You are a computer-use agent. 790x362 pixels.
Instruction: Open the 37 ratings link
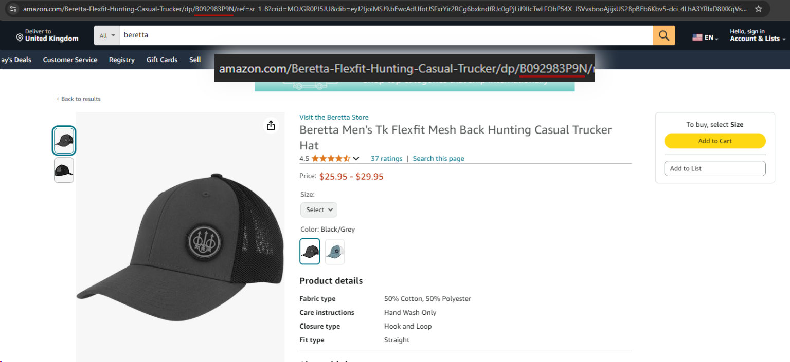(x=386, y=158)
